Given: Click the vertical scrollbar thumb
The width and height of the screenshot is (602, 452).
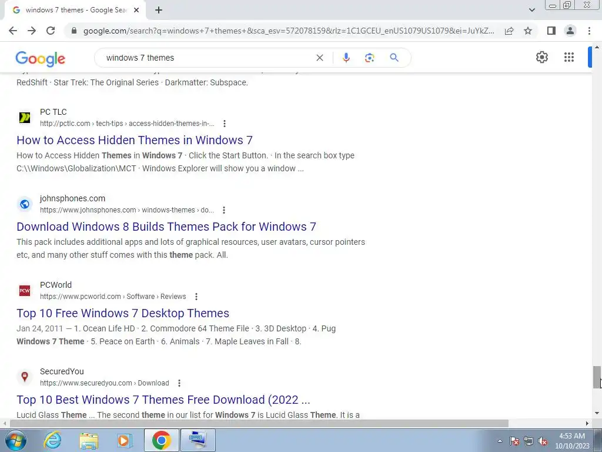Looking at the screenshot, I should 597,377.
